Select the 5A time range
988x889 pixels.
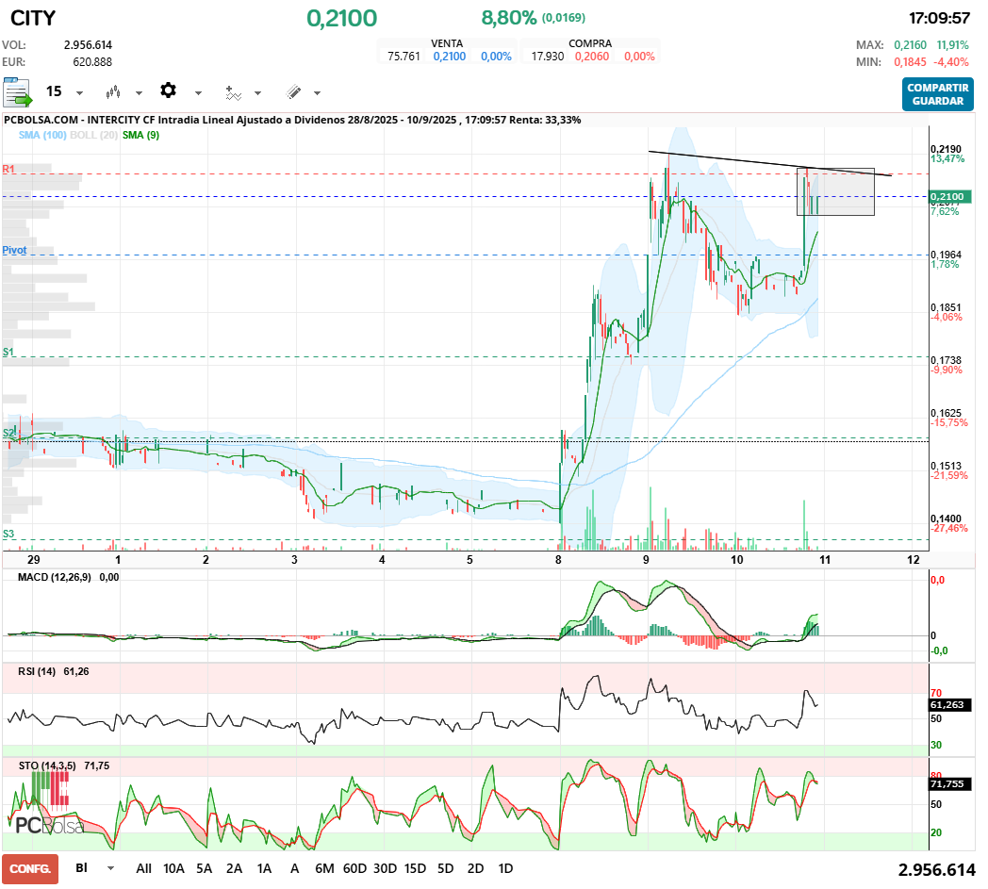205,869
